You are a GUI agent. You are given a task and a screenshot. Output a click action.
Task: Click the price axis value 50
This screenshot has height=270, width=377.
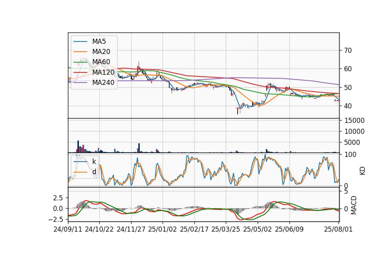[348, 88]
